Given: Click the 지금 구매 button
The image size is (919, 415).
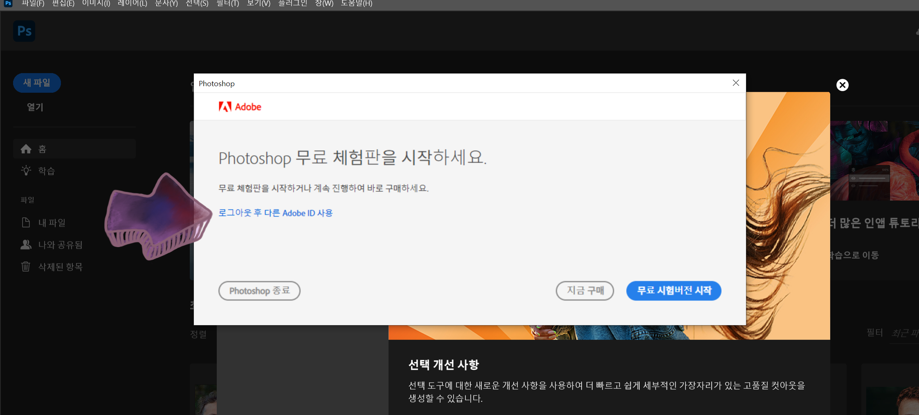Looking at the screenshot, I should (x=585, y=291).
